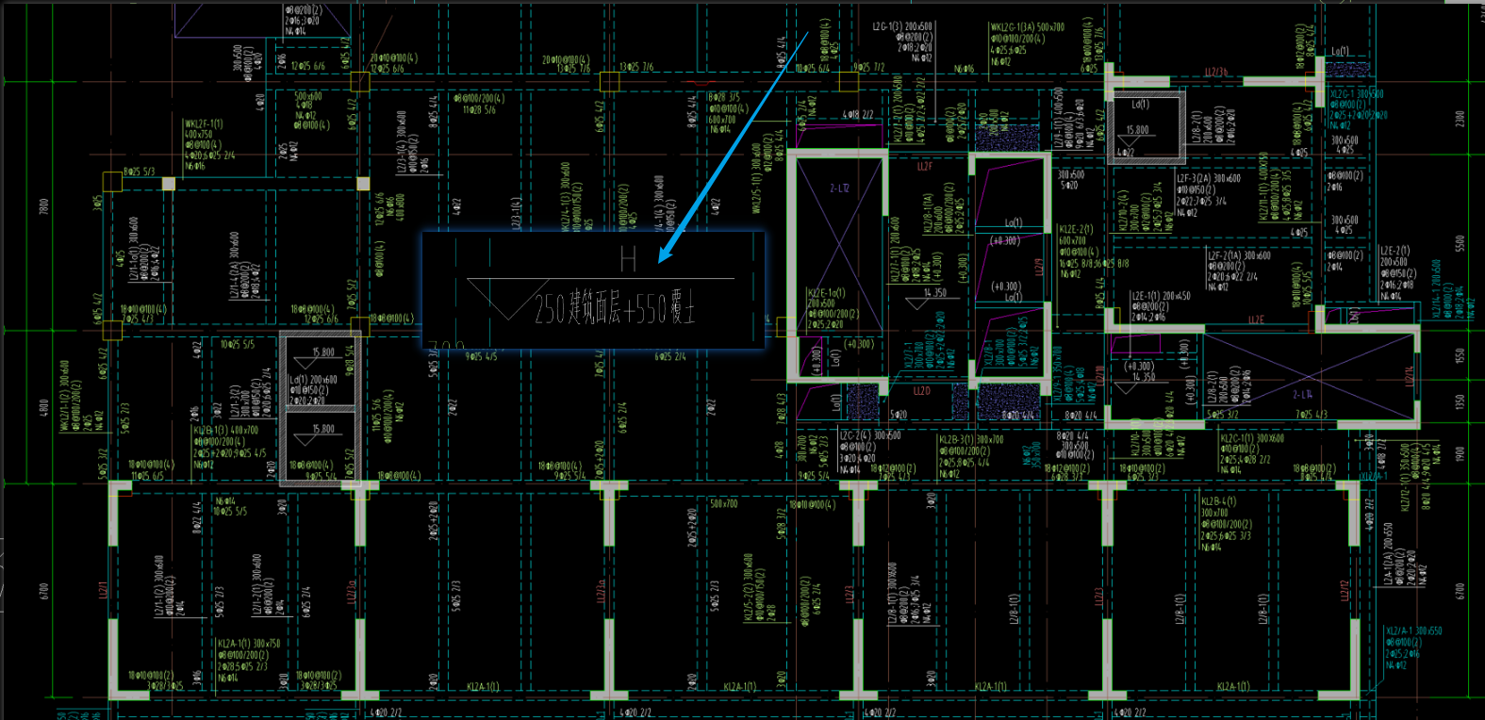Click the '7800' dimension on left edge
Screen dimensions: 1485x720
point(43,206)
